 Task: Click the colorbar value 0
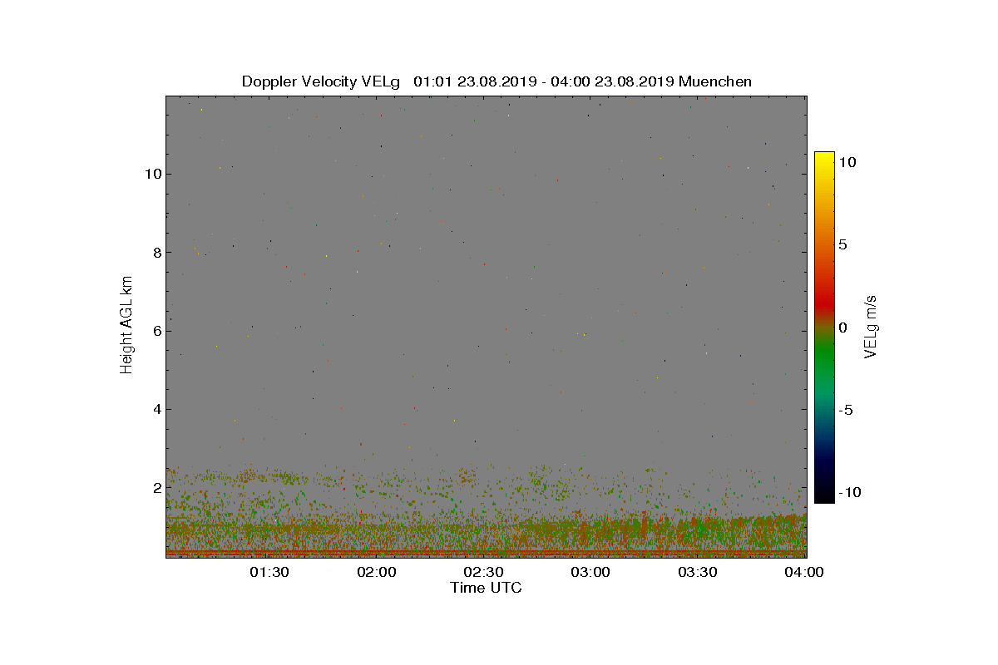pos(843,328)
